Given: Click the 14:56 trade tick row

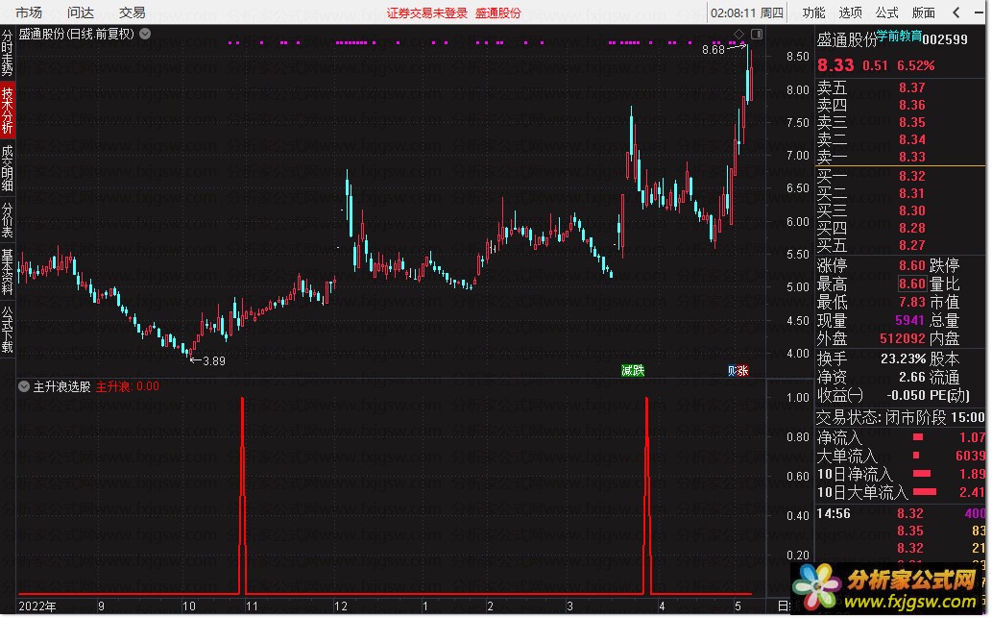Looking at the screenshot, I should point(900,513).
